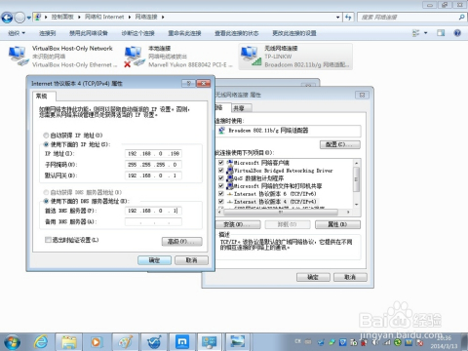Screen dimensions: 468x351
Task: Click the component list vertical scrollbar
Action: click(x=357, y=183)
